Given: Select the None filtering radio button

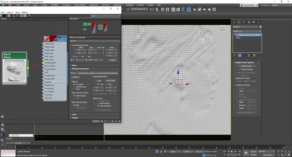Looking at the screenshot, I should (x=74, y=89).
